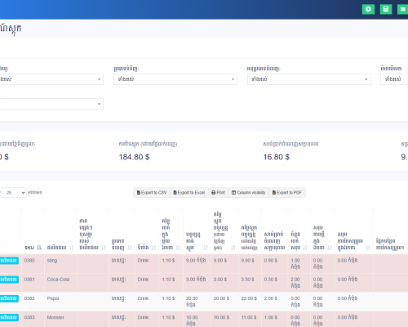
Task: Click the product name Pepsi
Action: pos(53,298)
